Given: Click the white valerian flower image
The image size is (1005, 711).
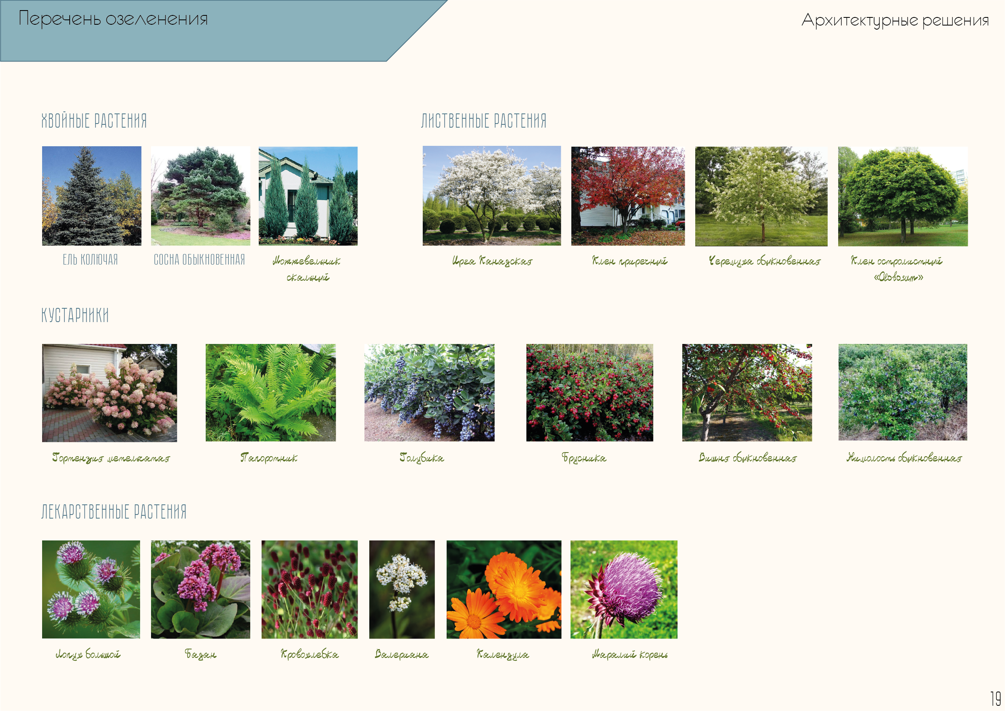Looking at the screenshot, I should click(401, 589).
